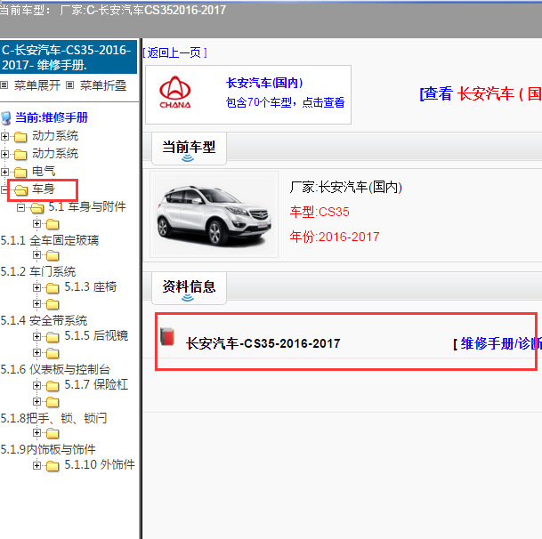
Task: Click the 电气 folder icon
Action: pos(20,172)
